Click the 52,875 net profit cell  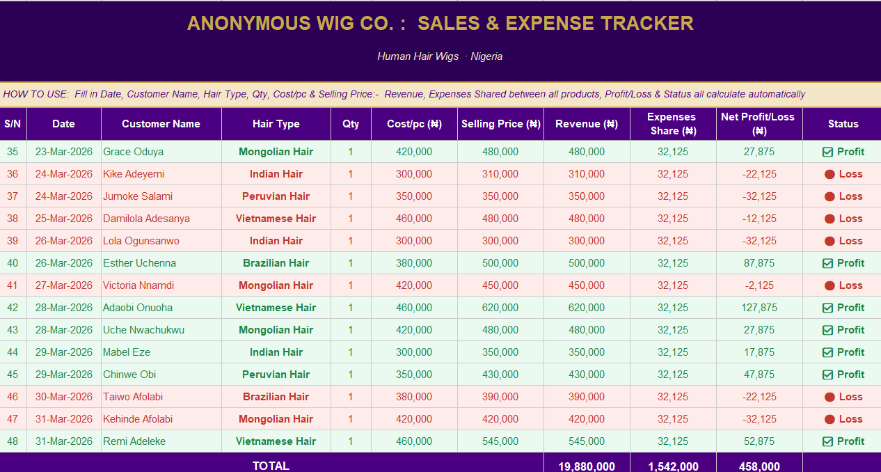[759, 441]
